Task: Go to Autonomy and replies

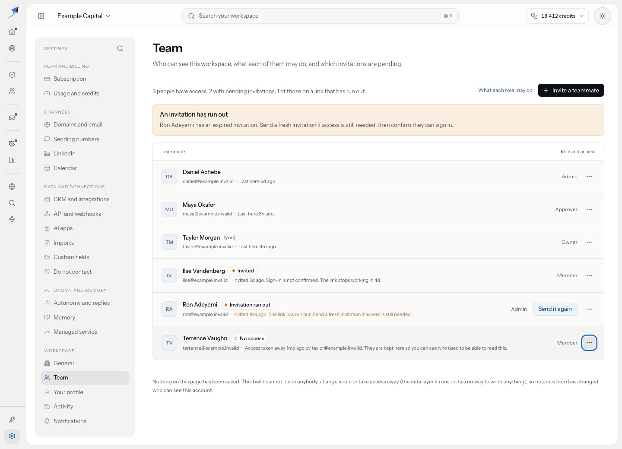Action: click(x=85, y=303)
